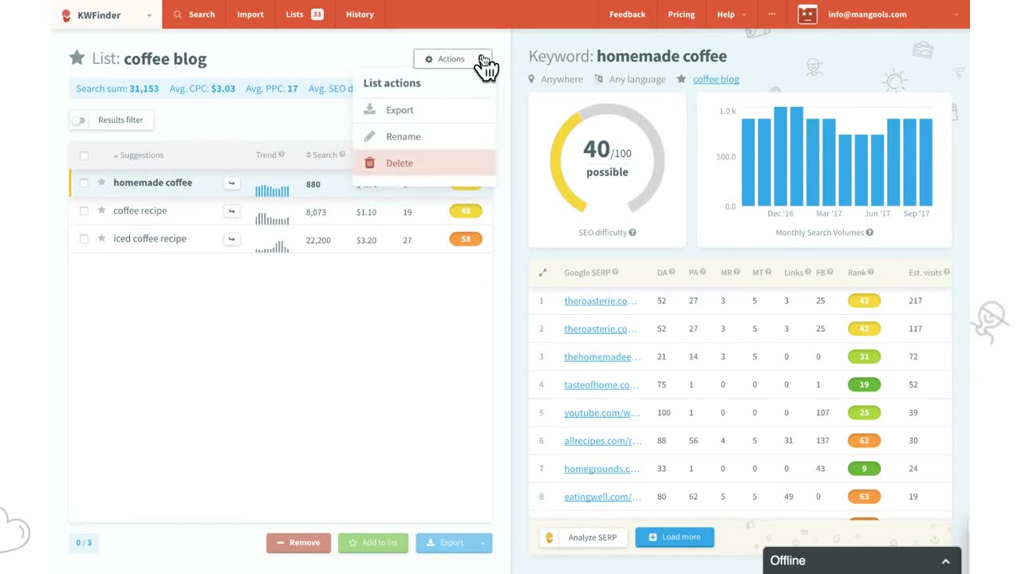The width and height of the screenshot is (1021, 574).
Task: Click the Analyze SERP button
Action: coord(584,537)
